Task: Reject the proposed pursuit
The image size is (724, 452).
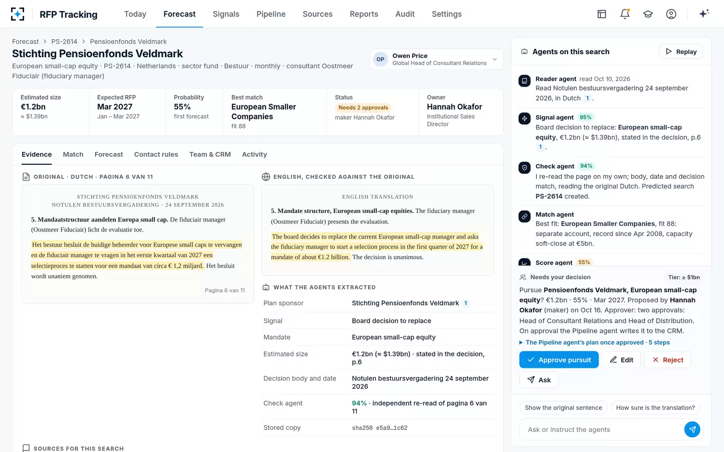Action: click(667, 360)
